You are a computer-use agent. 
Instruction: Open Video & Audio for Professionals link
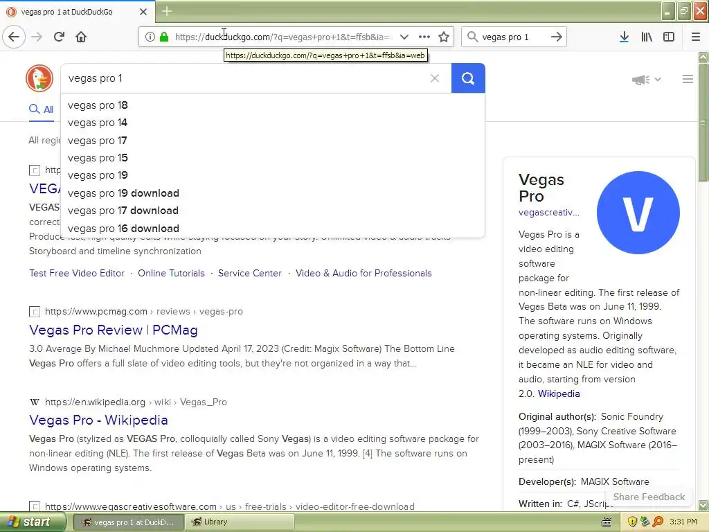tap(364, 273)
